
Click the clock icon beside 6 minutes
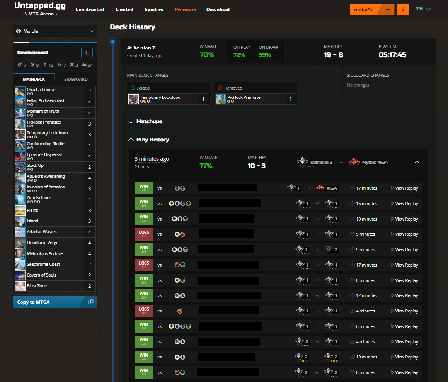point(353,326)
